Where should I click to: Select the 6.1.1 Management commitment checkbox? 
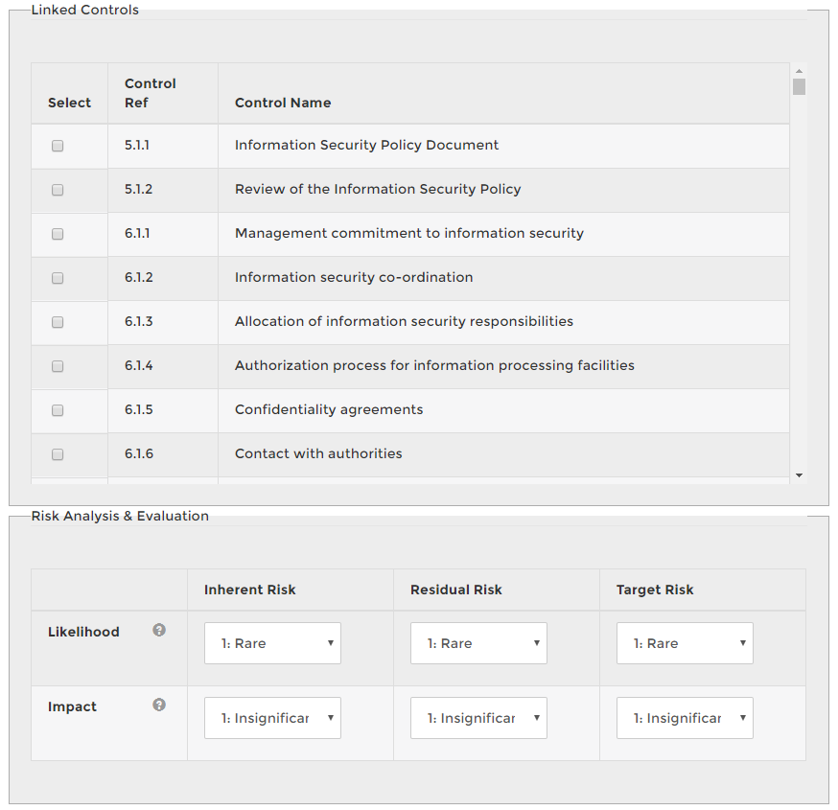click(58, 234)
